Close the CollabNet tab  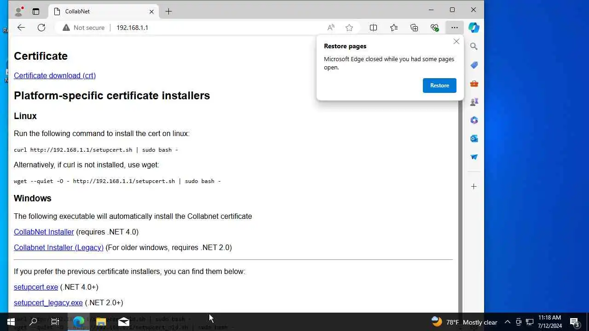(x=151, y=11)
